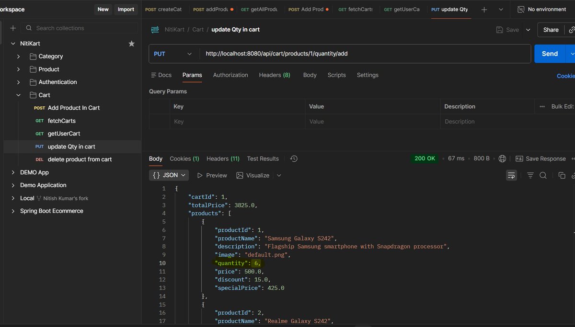The height and width of the screenshot is (327, 575).
Task: Open the JSON format dropdown
Action: click(169, 176)
